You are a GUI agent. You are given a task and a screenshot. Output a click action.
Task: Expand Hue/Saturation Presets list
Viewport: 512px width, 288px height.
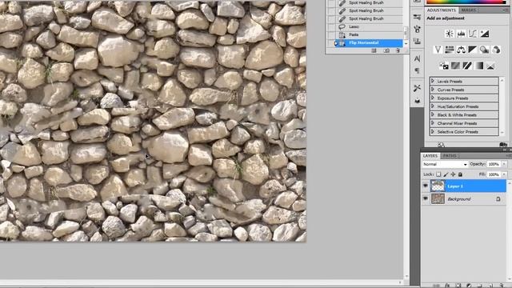(x=433, y=106)
